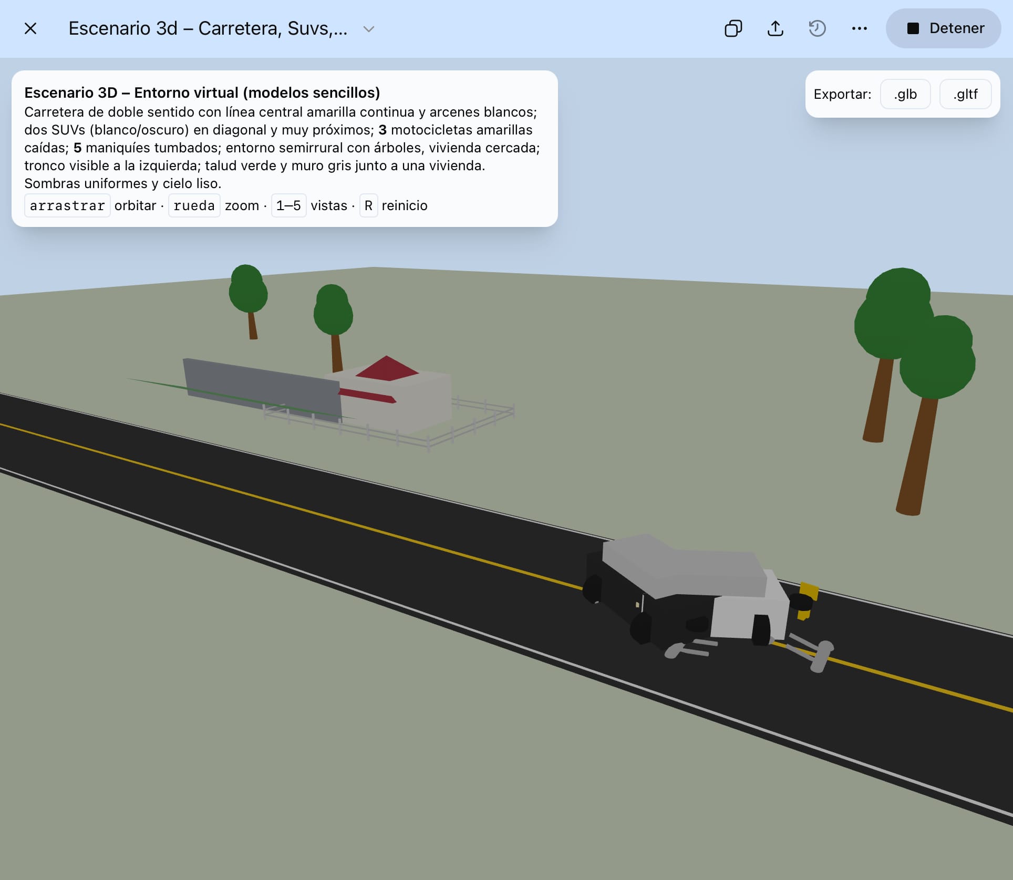Click the share upload icon
This screenshot has height=880, width=1013.
coord(775,28)
